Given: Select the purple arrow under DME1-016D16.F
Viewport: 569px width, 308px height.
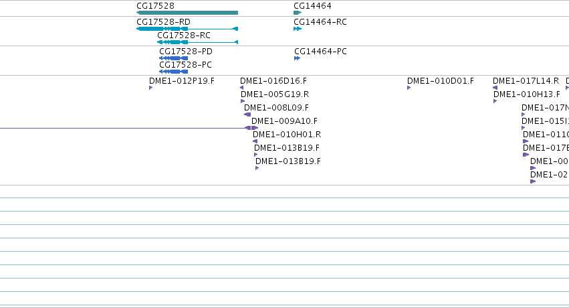Looking at the screenshot, I should coord(241,88).
